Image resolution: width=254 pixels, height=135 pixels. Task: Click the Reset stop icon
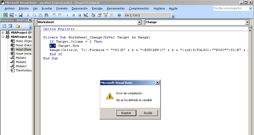pyautogui.click(x=79, y=15)
